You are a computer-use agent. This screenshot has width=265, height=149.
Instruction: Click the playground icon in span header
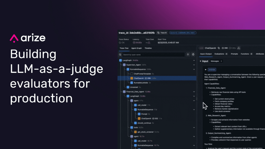239,48
